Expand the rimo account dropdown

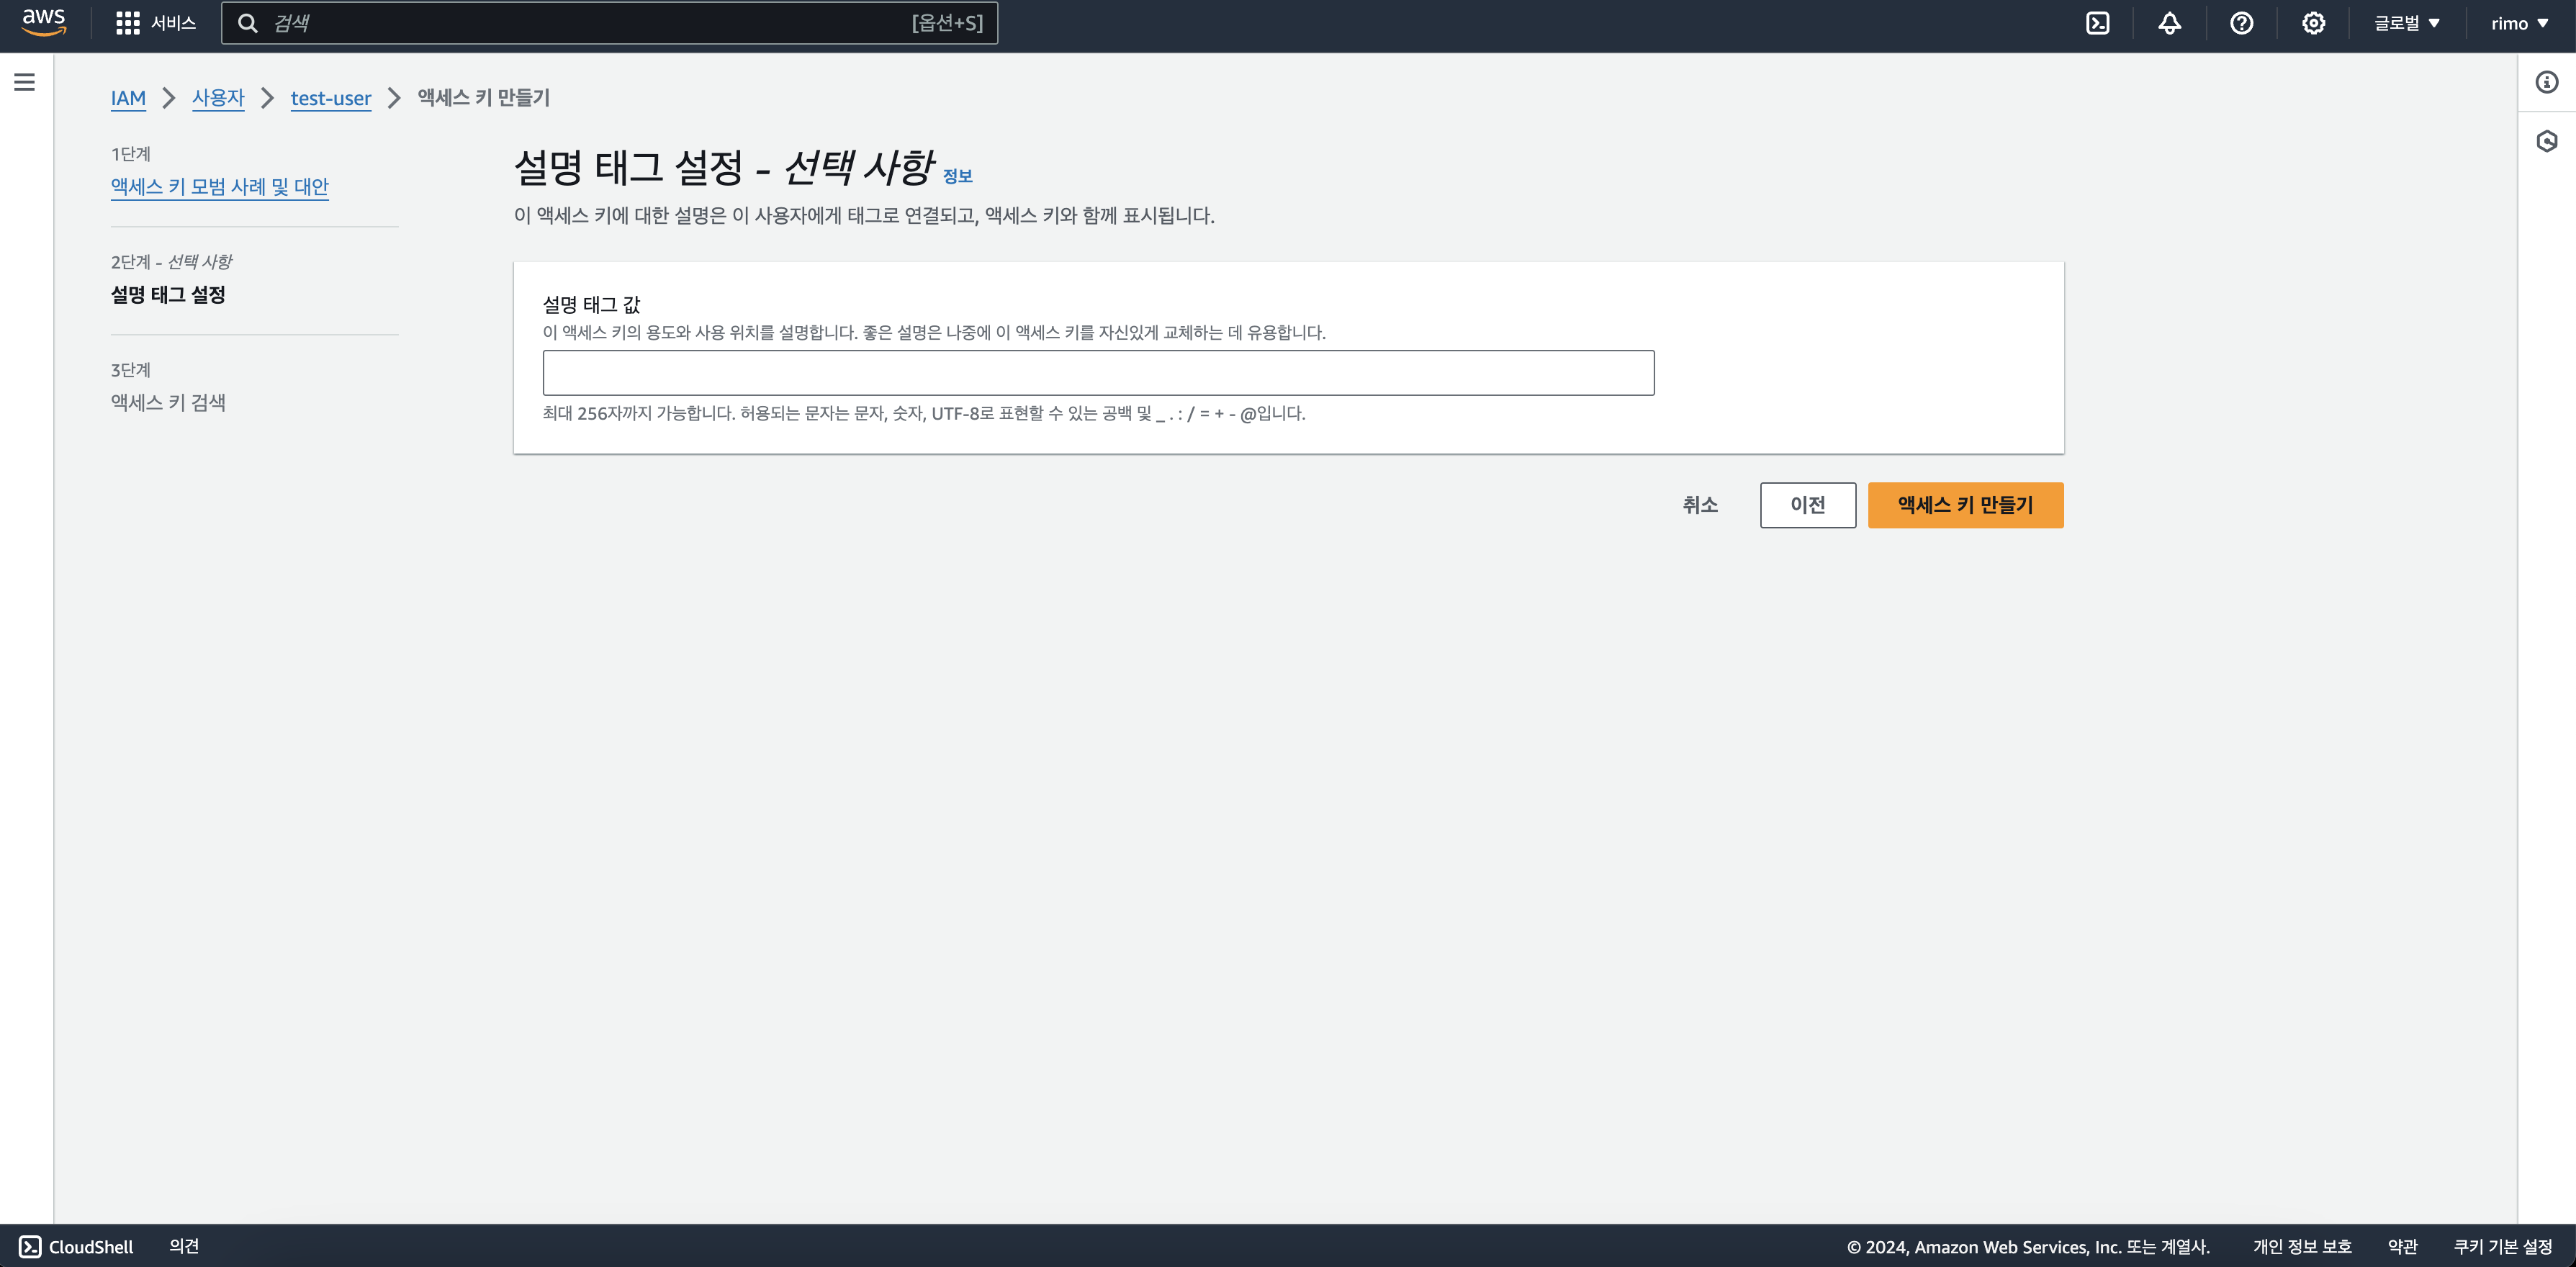pyautogui.click(x=2519, y=23)
